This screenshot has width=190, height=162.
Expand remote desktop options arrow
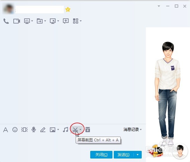58,21
